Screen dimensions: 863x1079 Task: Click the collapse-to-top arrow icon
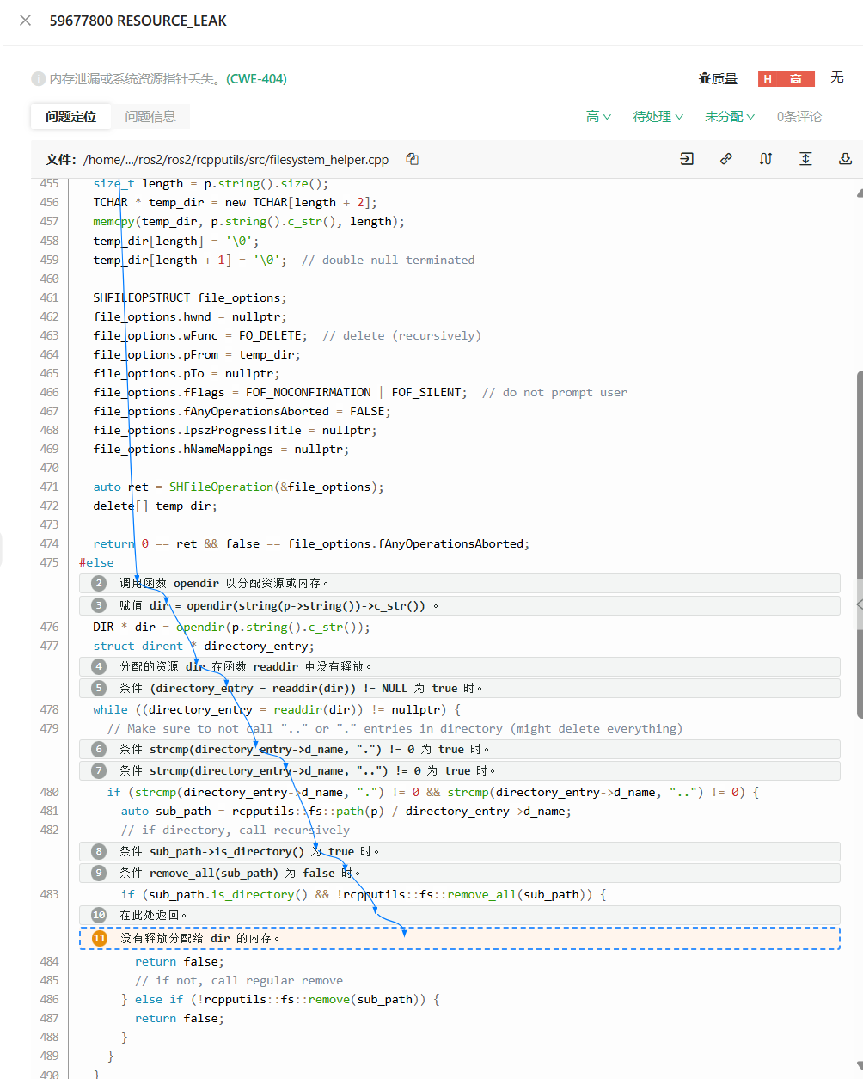point(805,159)
